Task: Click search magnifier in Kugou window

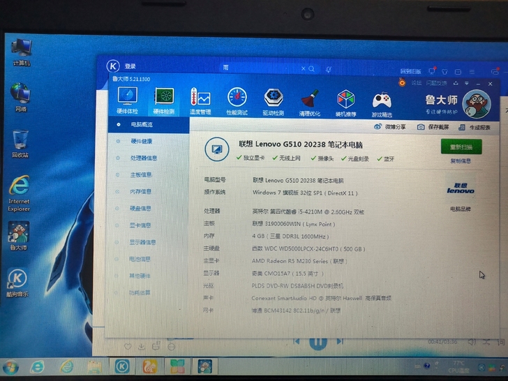Action: coord(312,68)
